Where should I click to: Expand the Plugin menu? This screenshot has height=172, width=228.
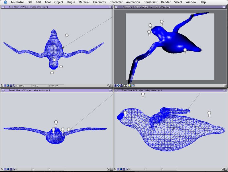tap(71, 2)
